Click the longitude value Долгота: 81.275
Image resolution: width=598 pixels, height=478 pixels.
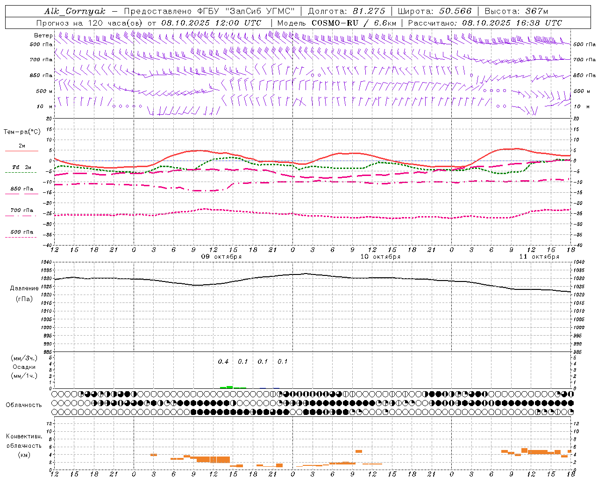(x=347, y=11)
